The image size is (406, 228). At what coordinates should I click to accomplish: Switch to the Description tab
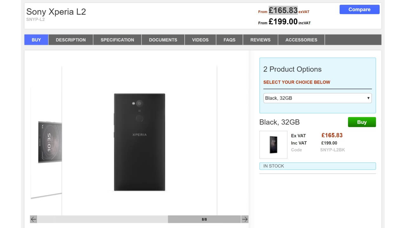[x=71, y=40]
